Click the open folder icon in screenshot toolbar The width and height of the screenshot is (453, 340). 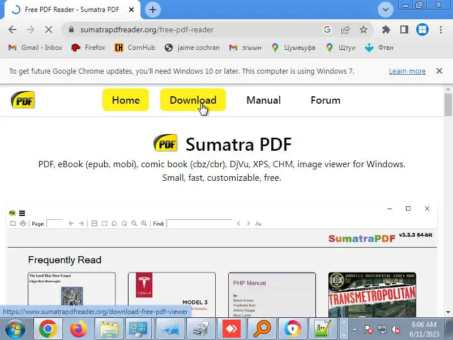pos(12,223)
